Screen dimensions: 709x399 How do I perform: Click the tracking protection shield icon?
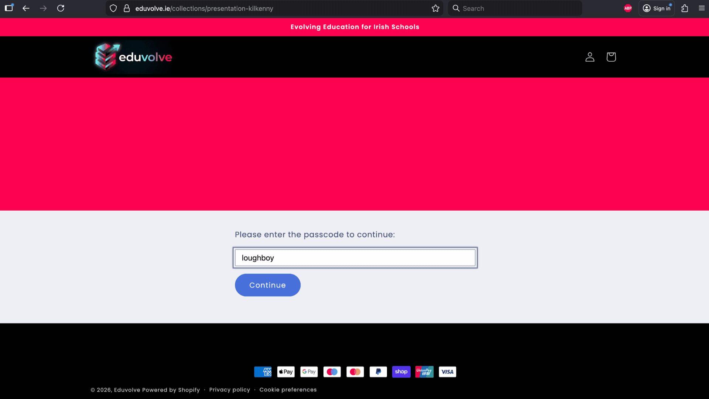(x=113, y=8)
